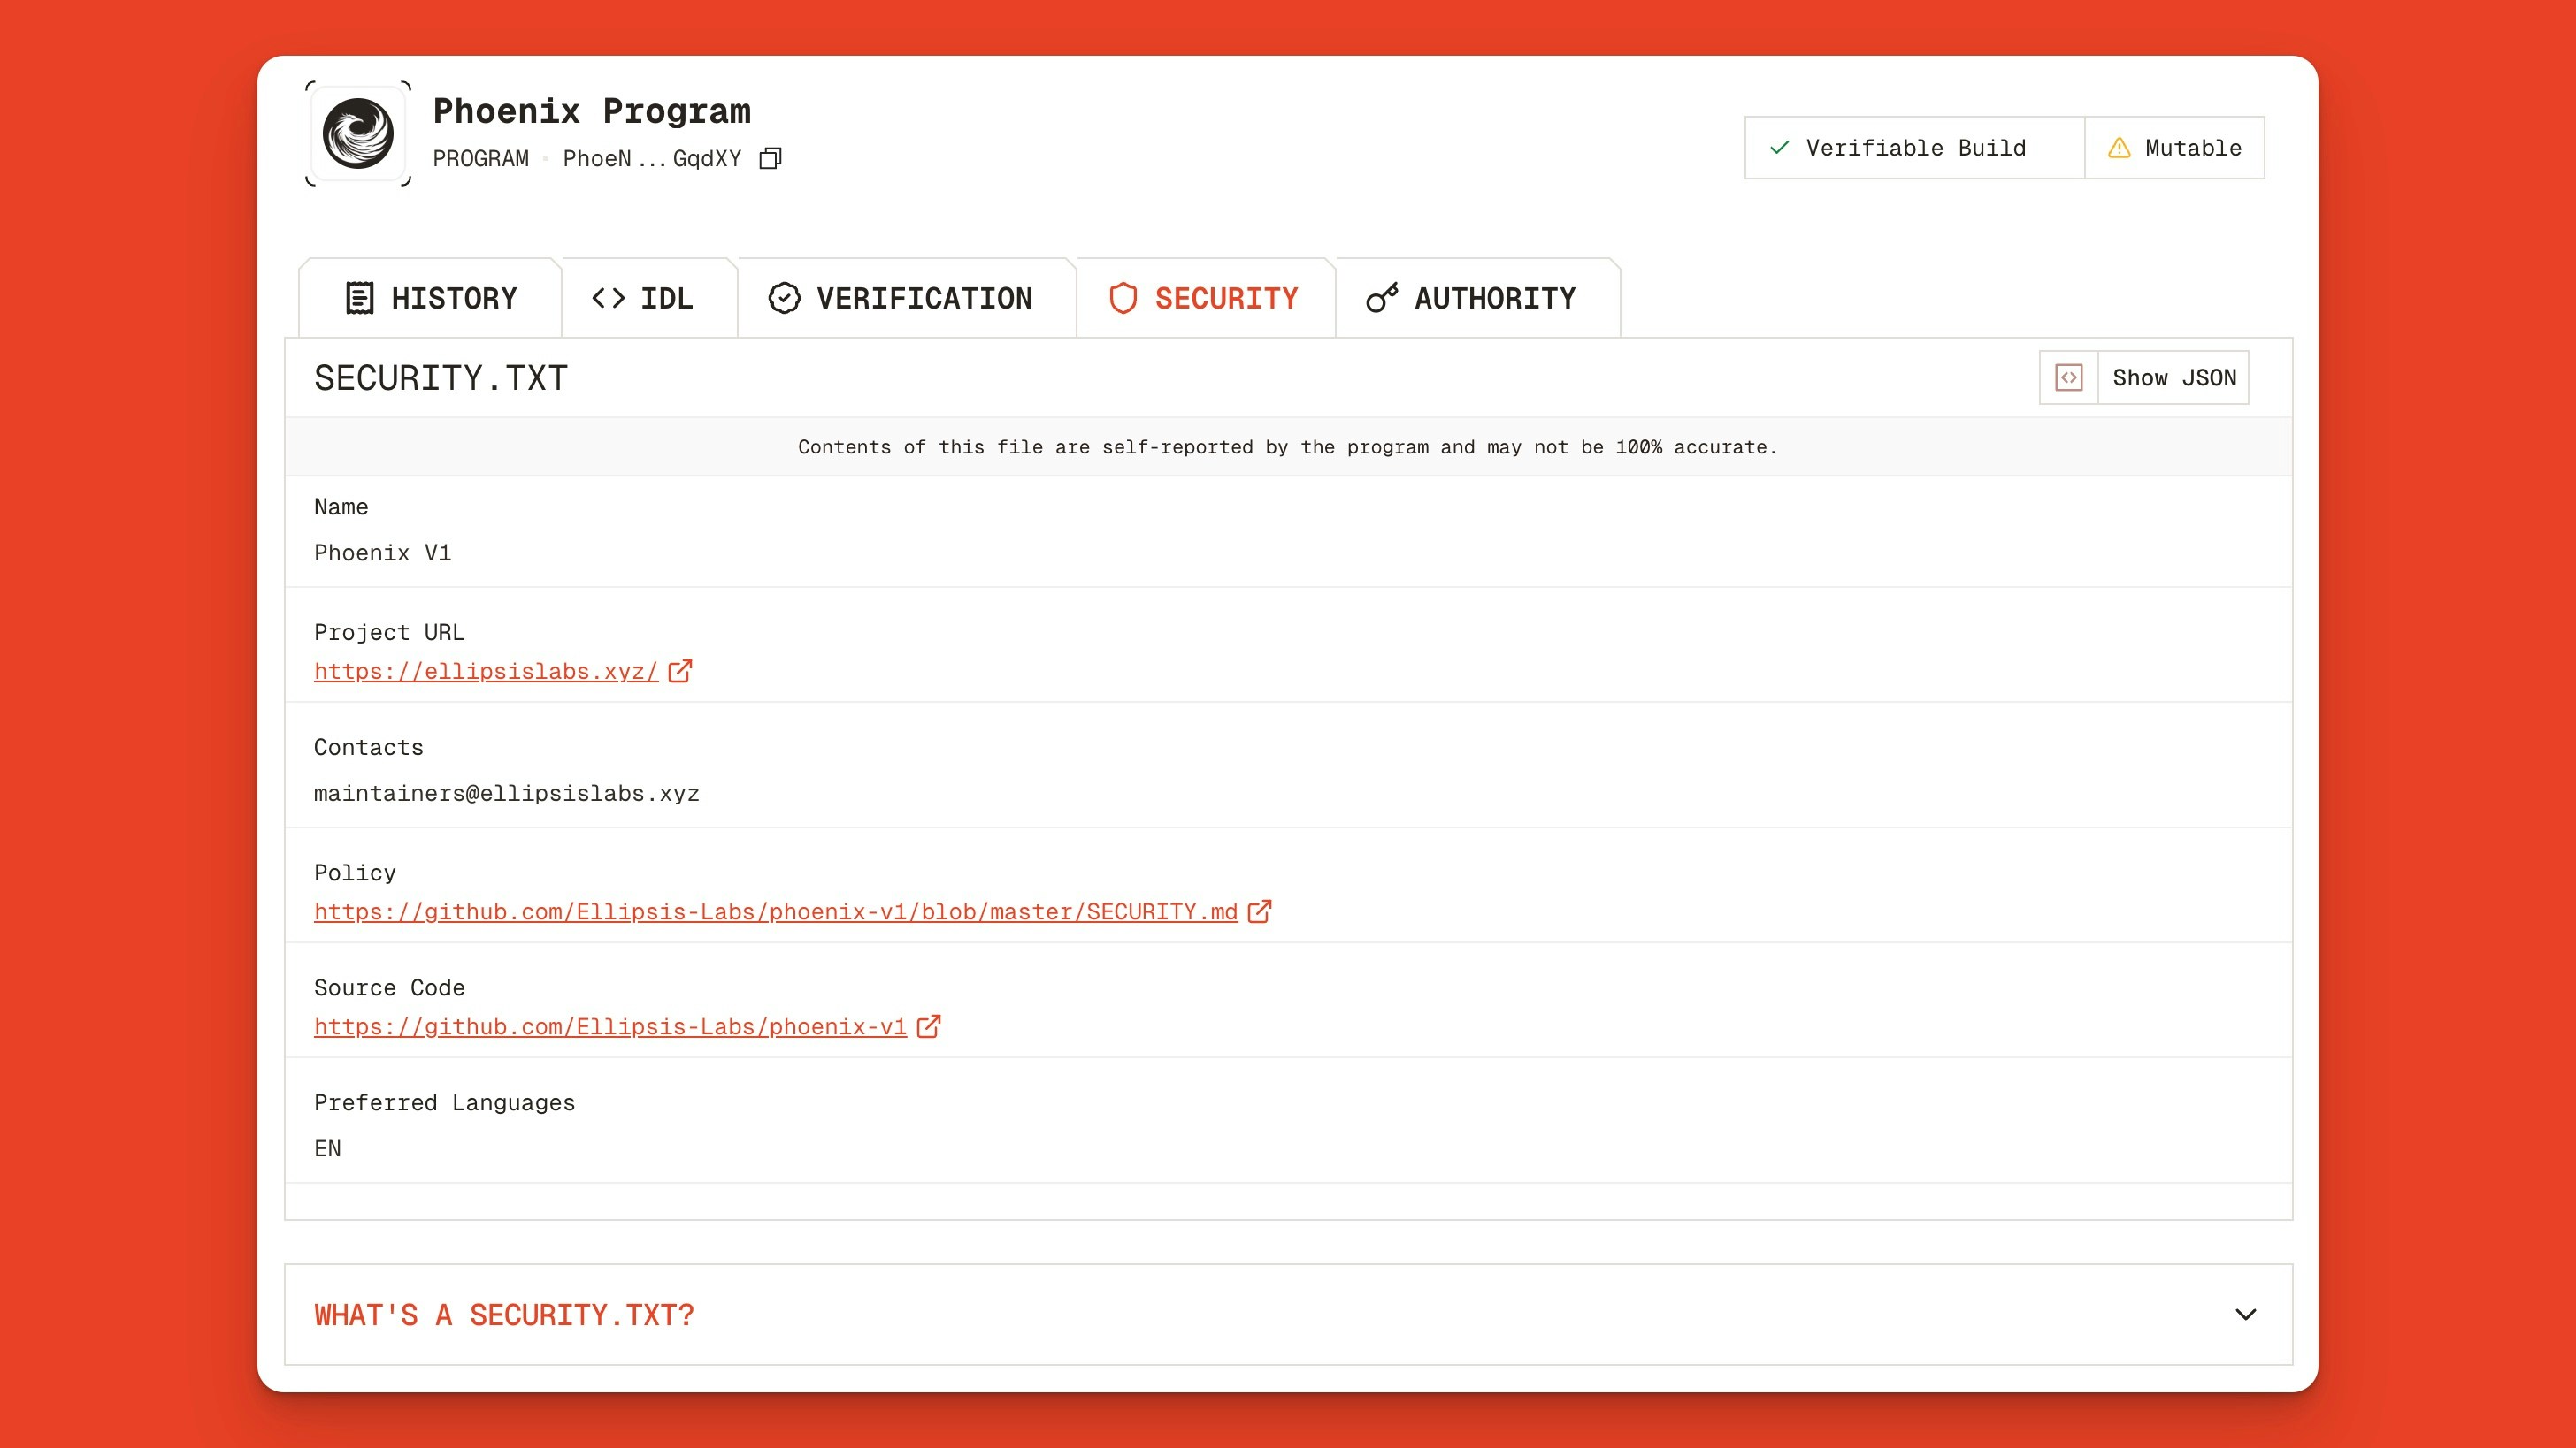Expand WHAT'S A SECURITY.TXT section

(x=503, y=1315)
